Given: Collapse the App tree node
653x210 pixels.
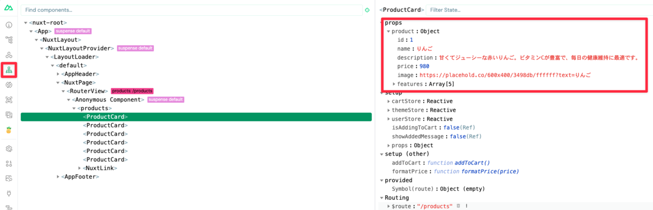Looking at the screenshot, I should (31, 31).
